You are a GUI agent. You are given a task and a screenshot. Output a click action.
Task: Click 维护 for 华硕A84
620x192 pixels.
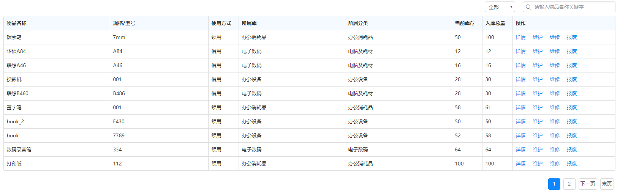538,51
